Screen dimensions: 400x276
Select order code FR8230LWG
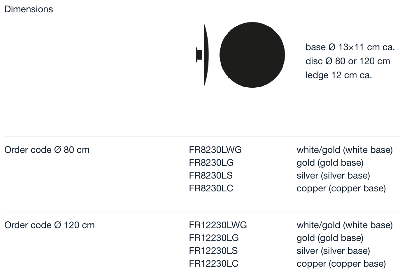click(x=215, y=150)
